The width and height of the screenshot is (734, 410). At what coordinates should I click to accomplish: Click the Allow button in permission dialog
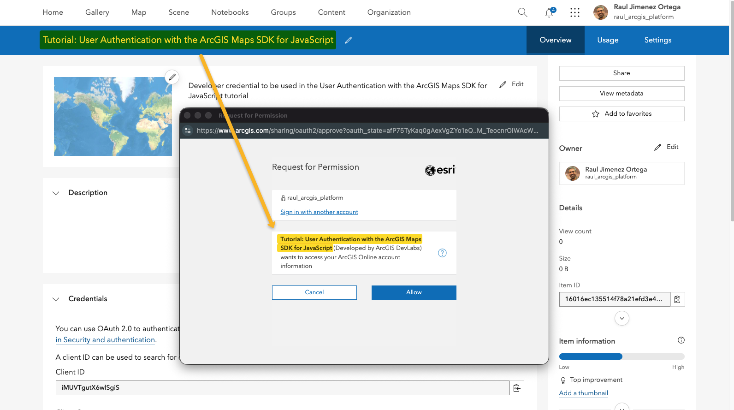click(414, 292)
